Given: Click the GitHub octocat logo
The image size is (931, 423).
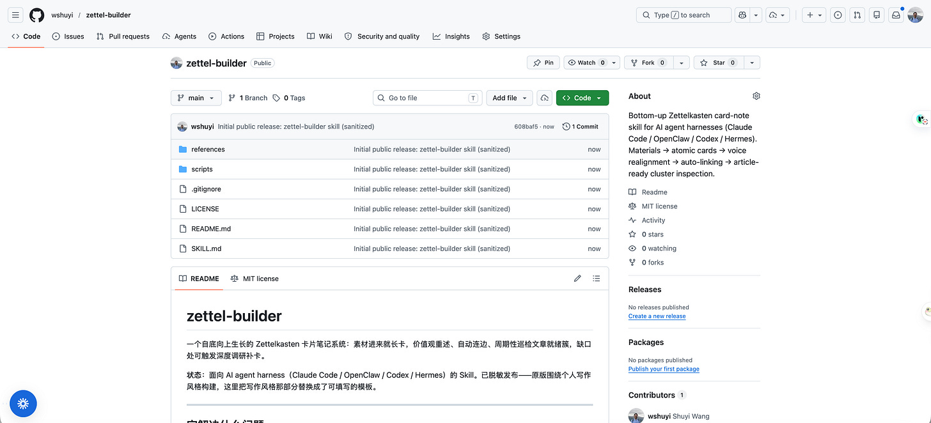Looking at the screenshot, I should (36, 15).
